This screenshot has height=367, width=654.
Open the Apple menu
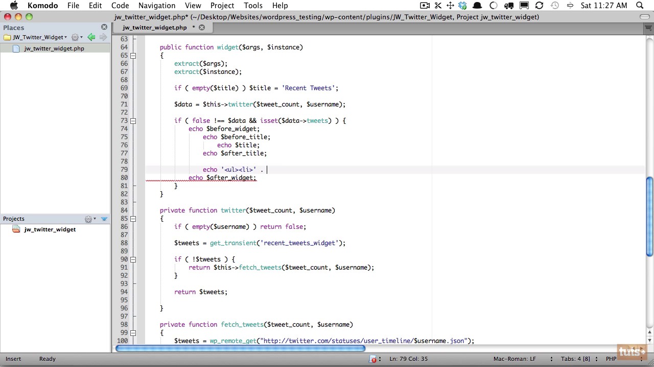[14, 6]
